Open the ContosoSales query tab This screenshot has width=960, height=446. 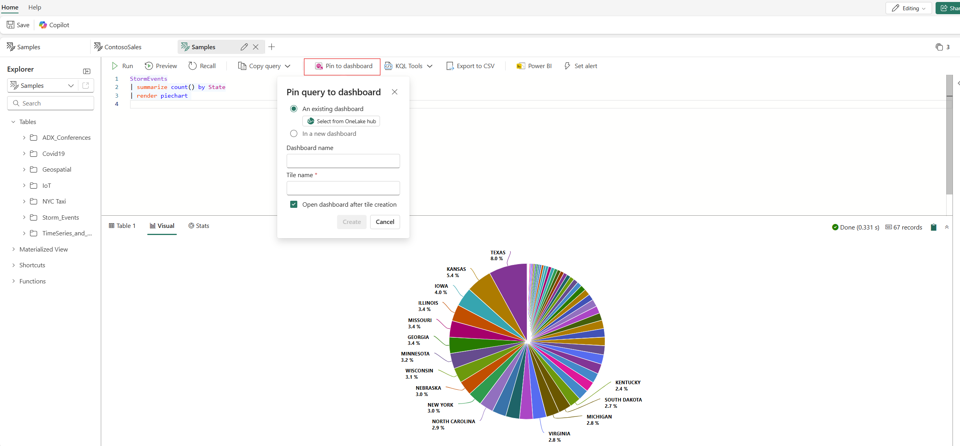[x=118, y=47]
